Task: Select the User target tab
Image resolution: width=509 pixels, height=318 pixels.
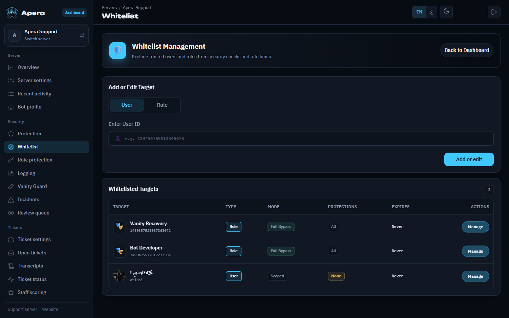Action: pos(127,105)
